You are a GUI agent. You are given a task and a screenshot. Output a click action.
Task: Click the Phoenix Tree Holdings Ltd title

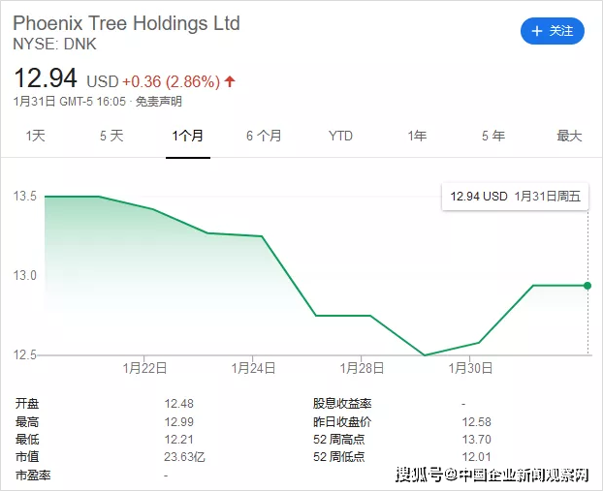coord(126,23)
